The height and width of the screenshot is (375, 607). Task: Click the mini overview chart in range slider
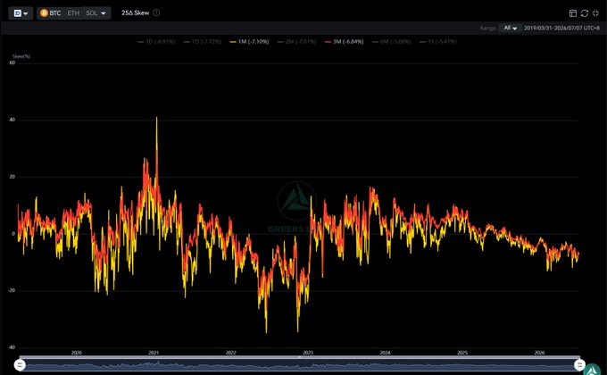click(x=300, y=365)
